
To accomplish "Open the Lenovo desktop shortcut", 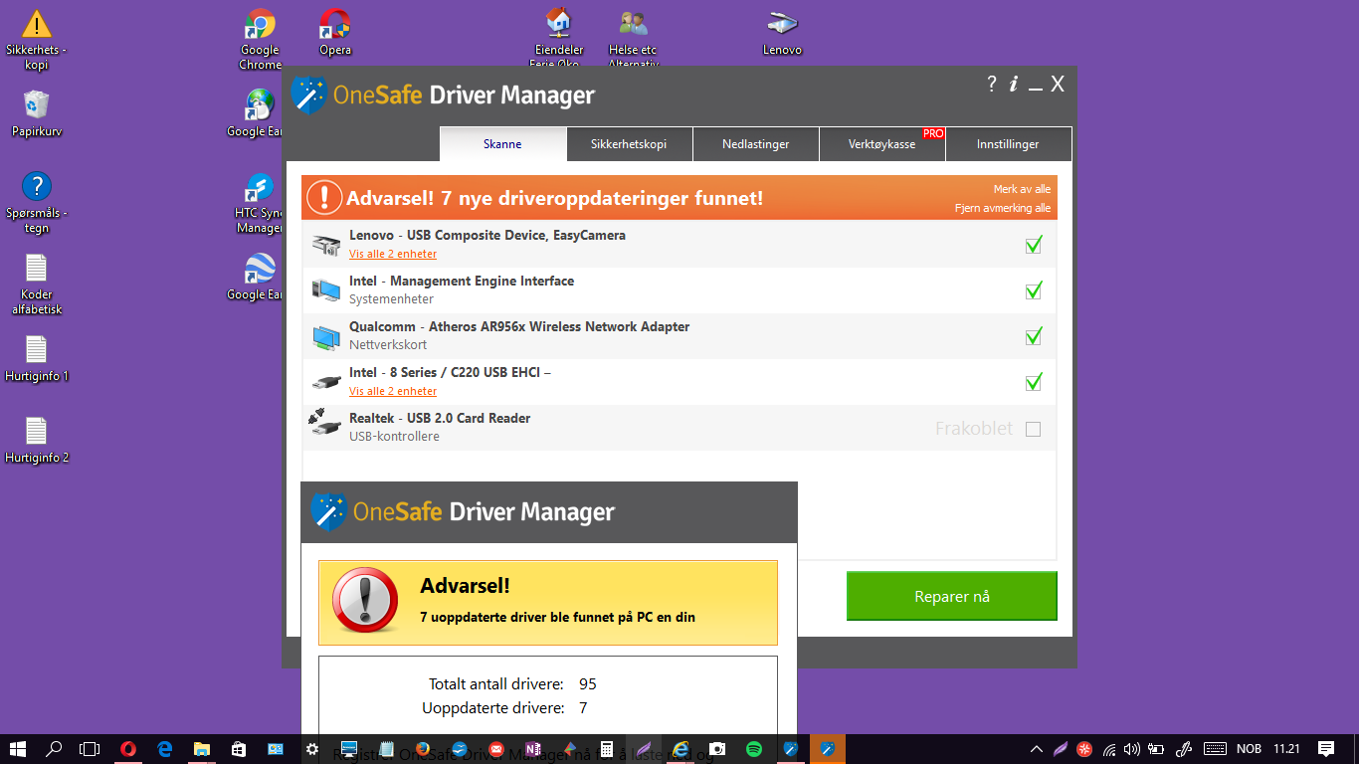I will (782, 33).
